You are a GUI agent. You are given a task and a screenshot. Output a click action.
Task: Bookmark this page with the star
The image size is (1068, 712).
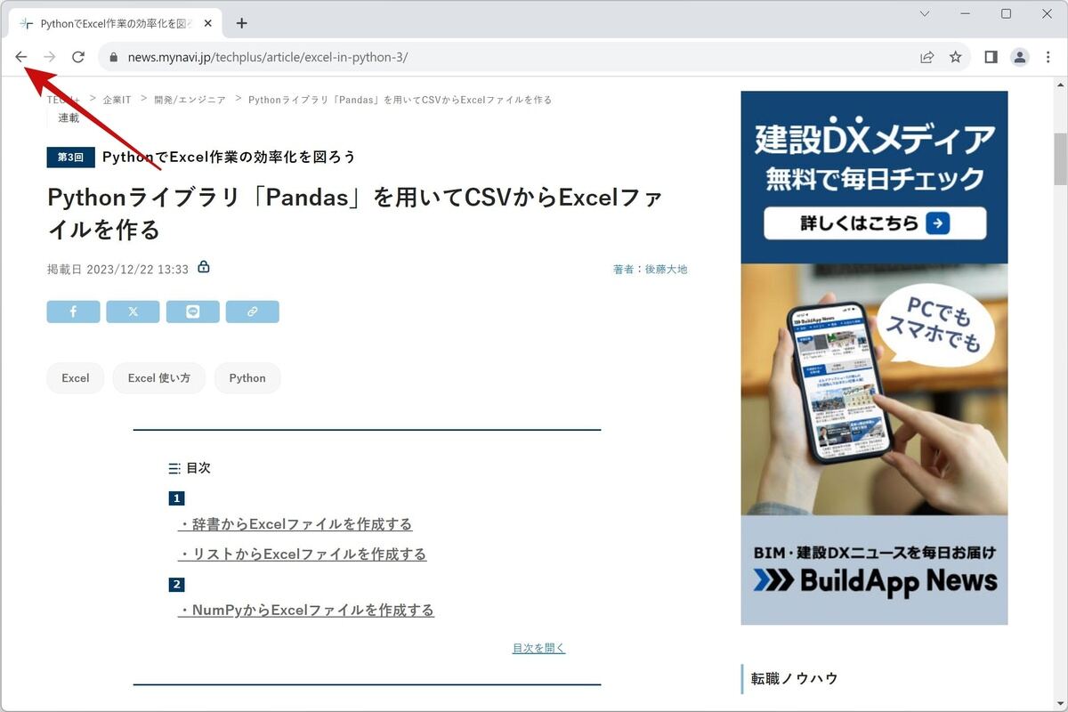pyautogui.click(x=956, y=57)
